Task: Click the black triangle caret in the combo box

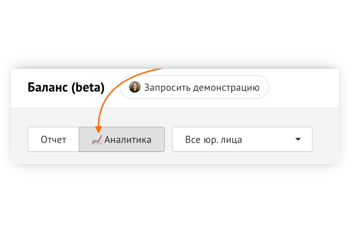Action: (298, 139)
